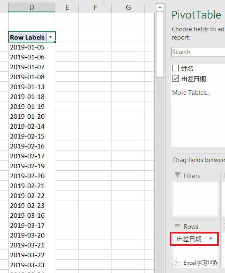
Task: Select the Row Labels header cell
Action: (32, 37)
